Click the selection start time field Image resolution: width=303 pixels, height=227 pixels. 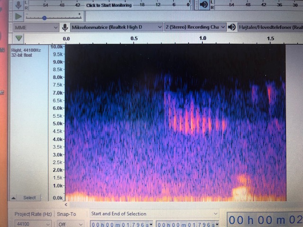[x=122, y=224]
